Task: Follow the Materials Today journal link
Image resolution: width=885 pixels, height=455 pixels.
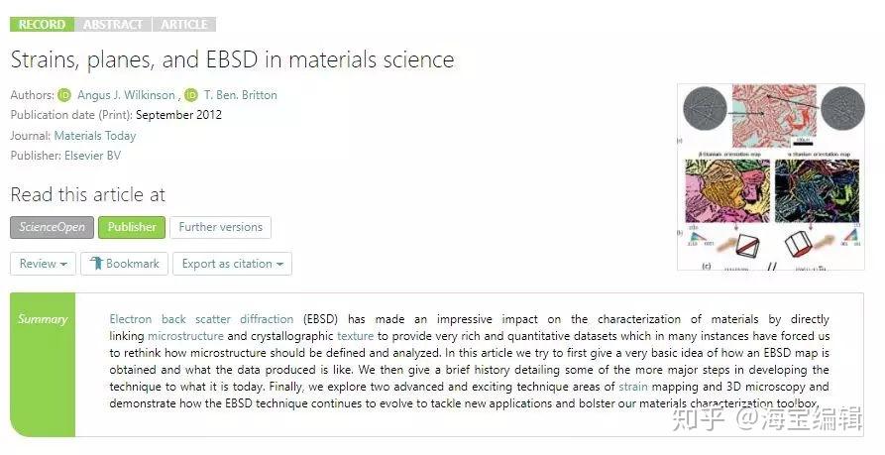Action: pyautogui.click(x=95, y=136)
